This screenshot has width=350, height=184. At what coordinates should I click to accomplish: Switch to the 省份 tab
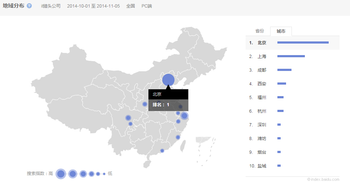click(259, 31)
